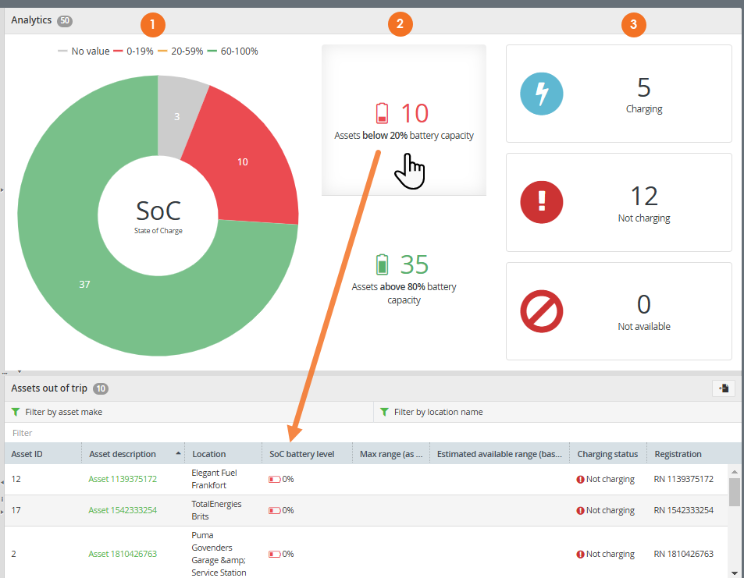Click the green funnel icon for asset make

[16, 412]
